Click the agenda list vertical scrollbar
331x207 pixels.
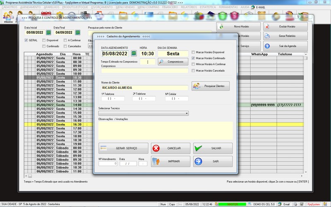pyautogui.click(x=306, y=113)
